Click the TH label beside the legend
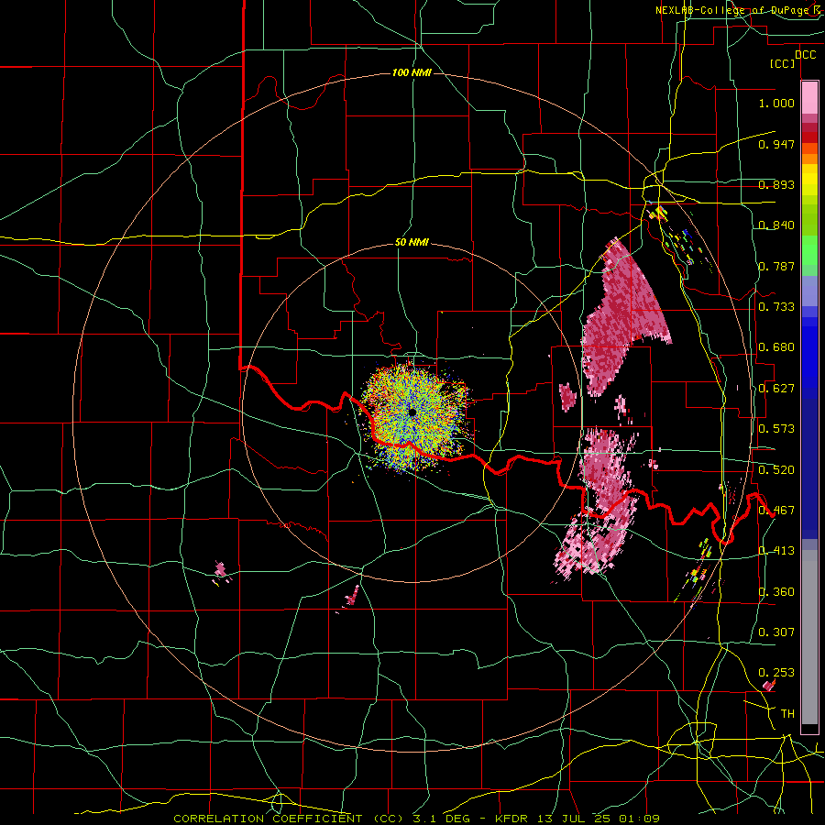Viewport: 825px width, 825px height. [x=787, y=713]
